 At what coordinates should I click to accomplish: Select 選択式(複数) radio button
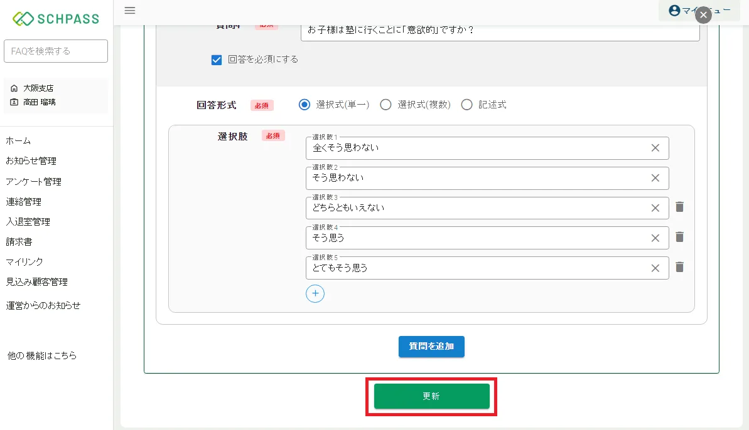click(385, 105)
